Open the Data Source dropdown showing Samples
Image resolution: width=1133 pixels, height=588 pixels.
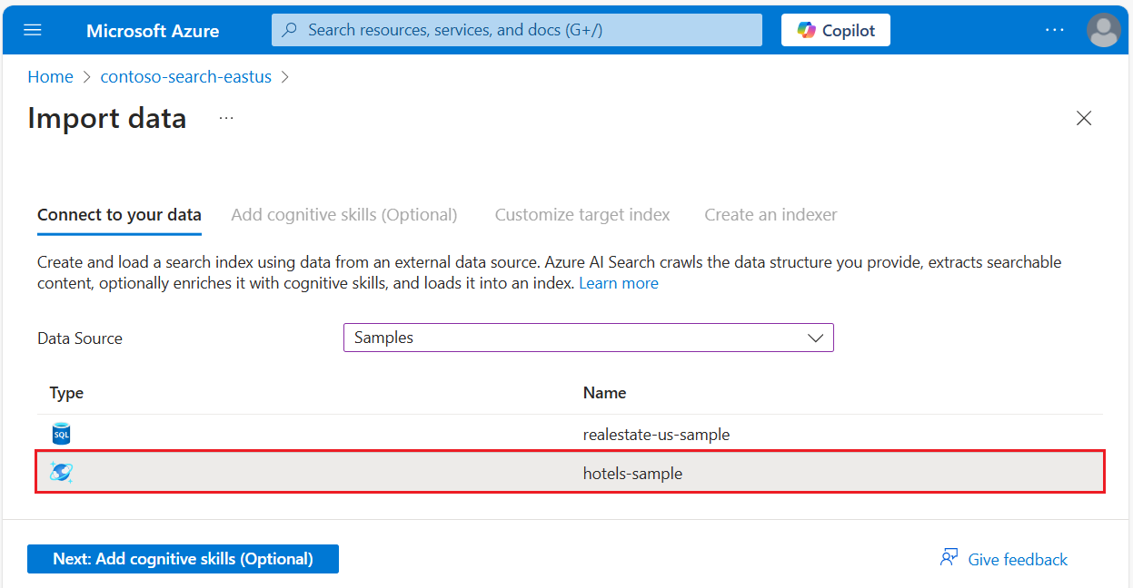588,337
